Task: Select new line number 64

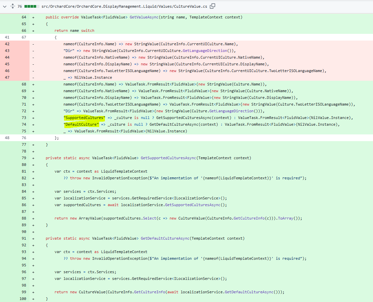Action: (24, 17)
